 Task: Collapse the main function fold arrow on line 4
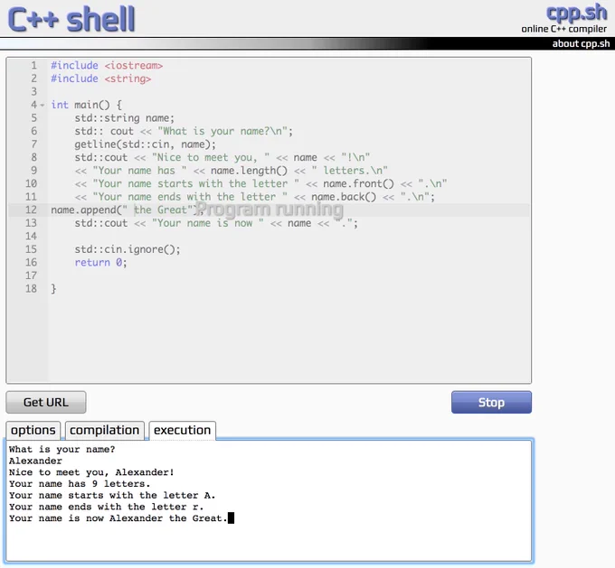pos(43,105)
